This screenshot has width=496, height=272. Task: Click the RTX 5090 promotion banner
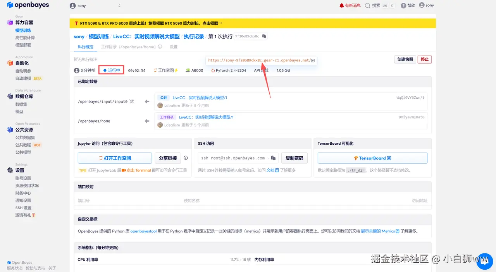point(253,23)
